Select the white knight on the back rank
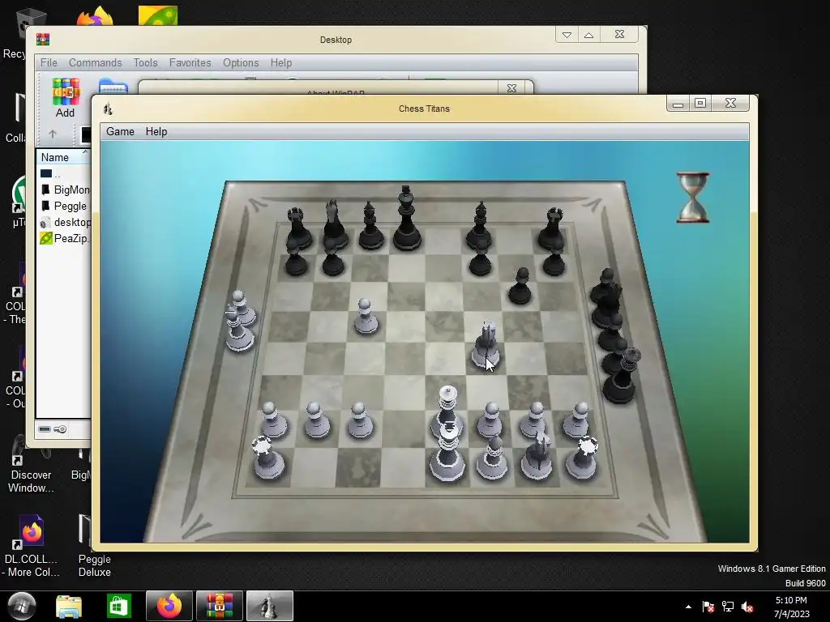Screen dimensions: 830x622 tap(537, 456)
